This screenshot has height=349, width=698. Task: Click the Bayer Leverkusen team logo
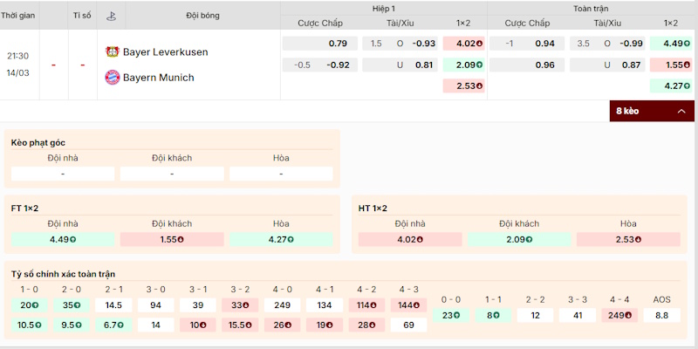click(112, 51)
